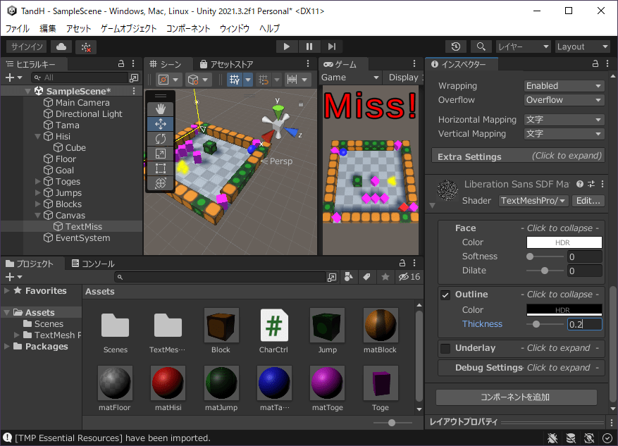The height and width of the screenshot is (446, 618).
Task: Open the cloud services icon
Action: click(61, 47)
